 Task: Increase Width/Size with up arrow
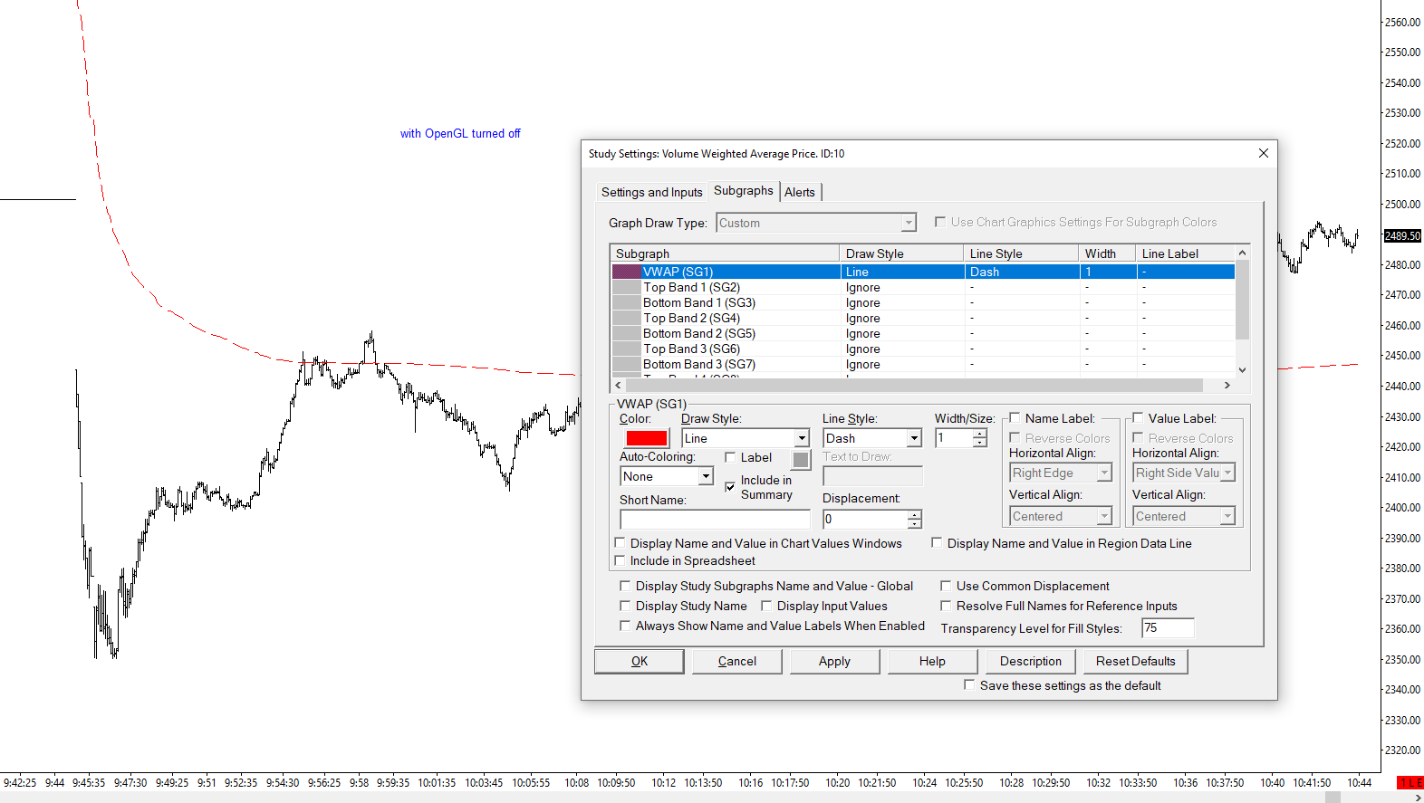[x=980, y=434]
